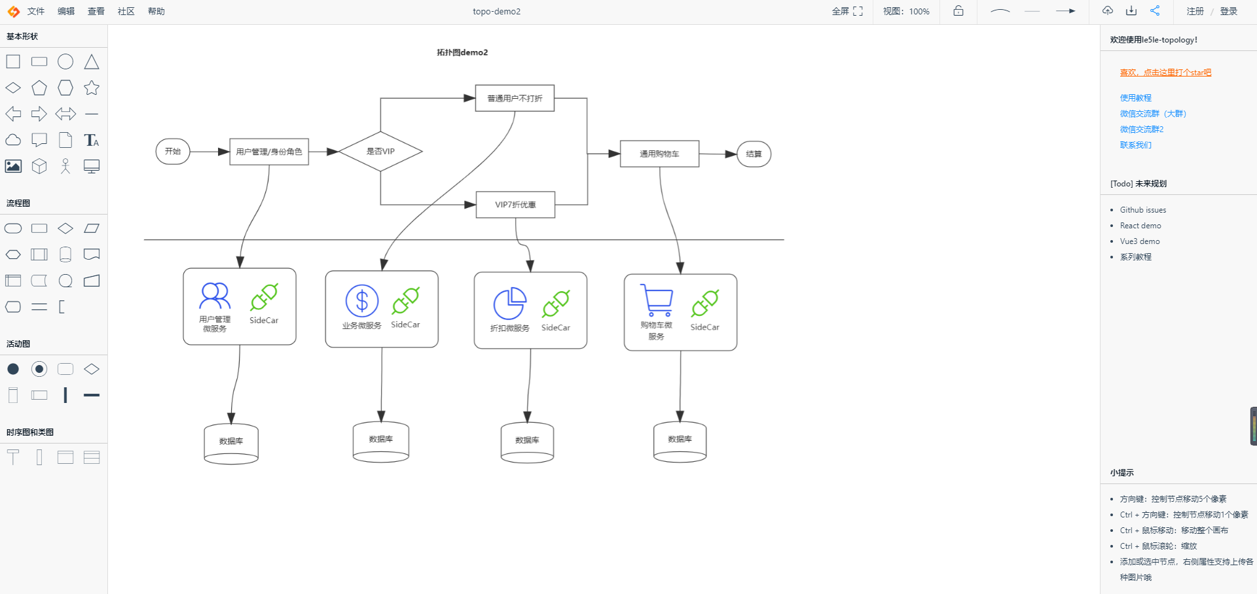Select the flowchart parallelogram data shape
Image resolution: width=1257 pixels, height=594 pixels.
92,228
